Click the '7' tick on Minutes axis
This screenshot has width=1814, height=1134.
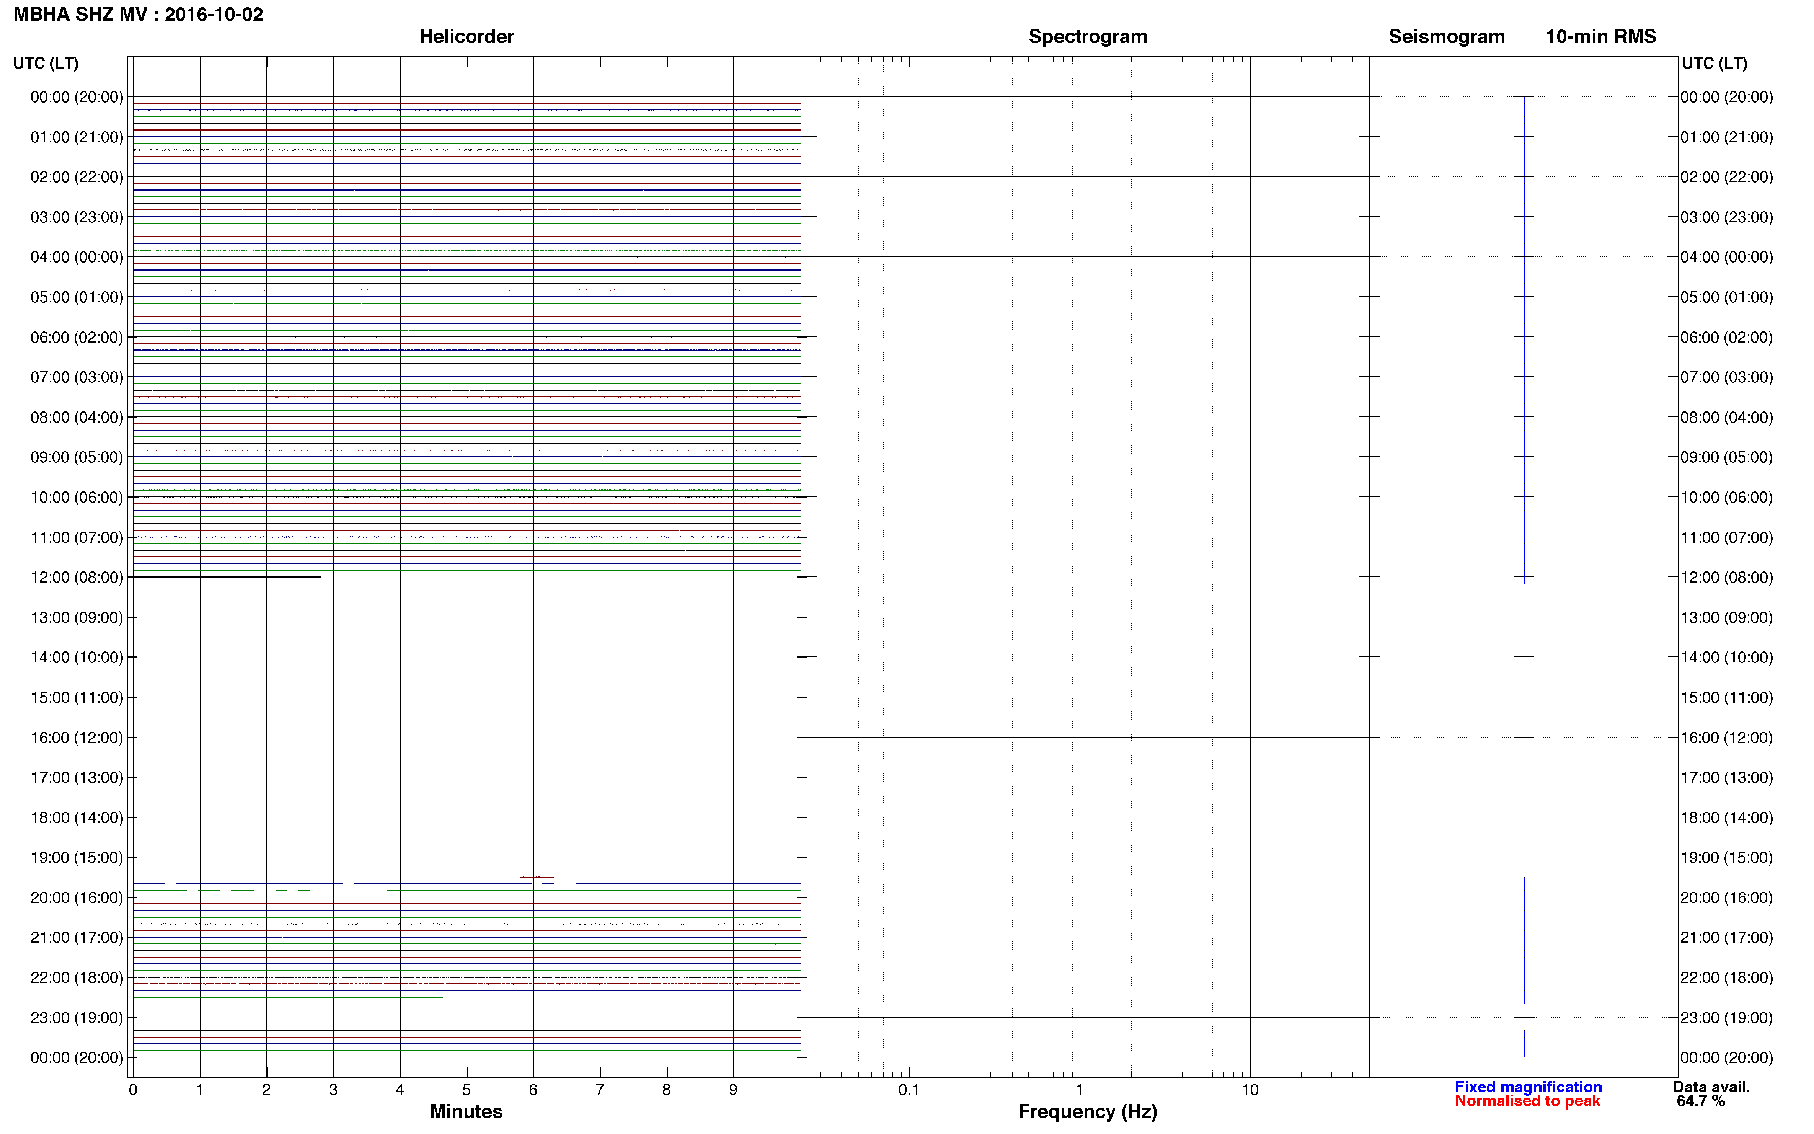pyautogui.click(x=600, y=1090)
